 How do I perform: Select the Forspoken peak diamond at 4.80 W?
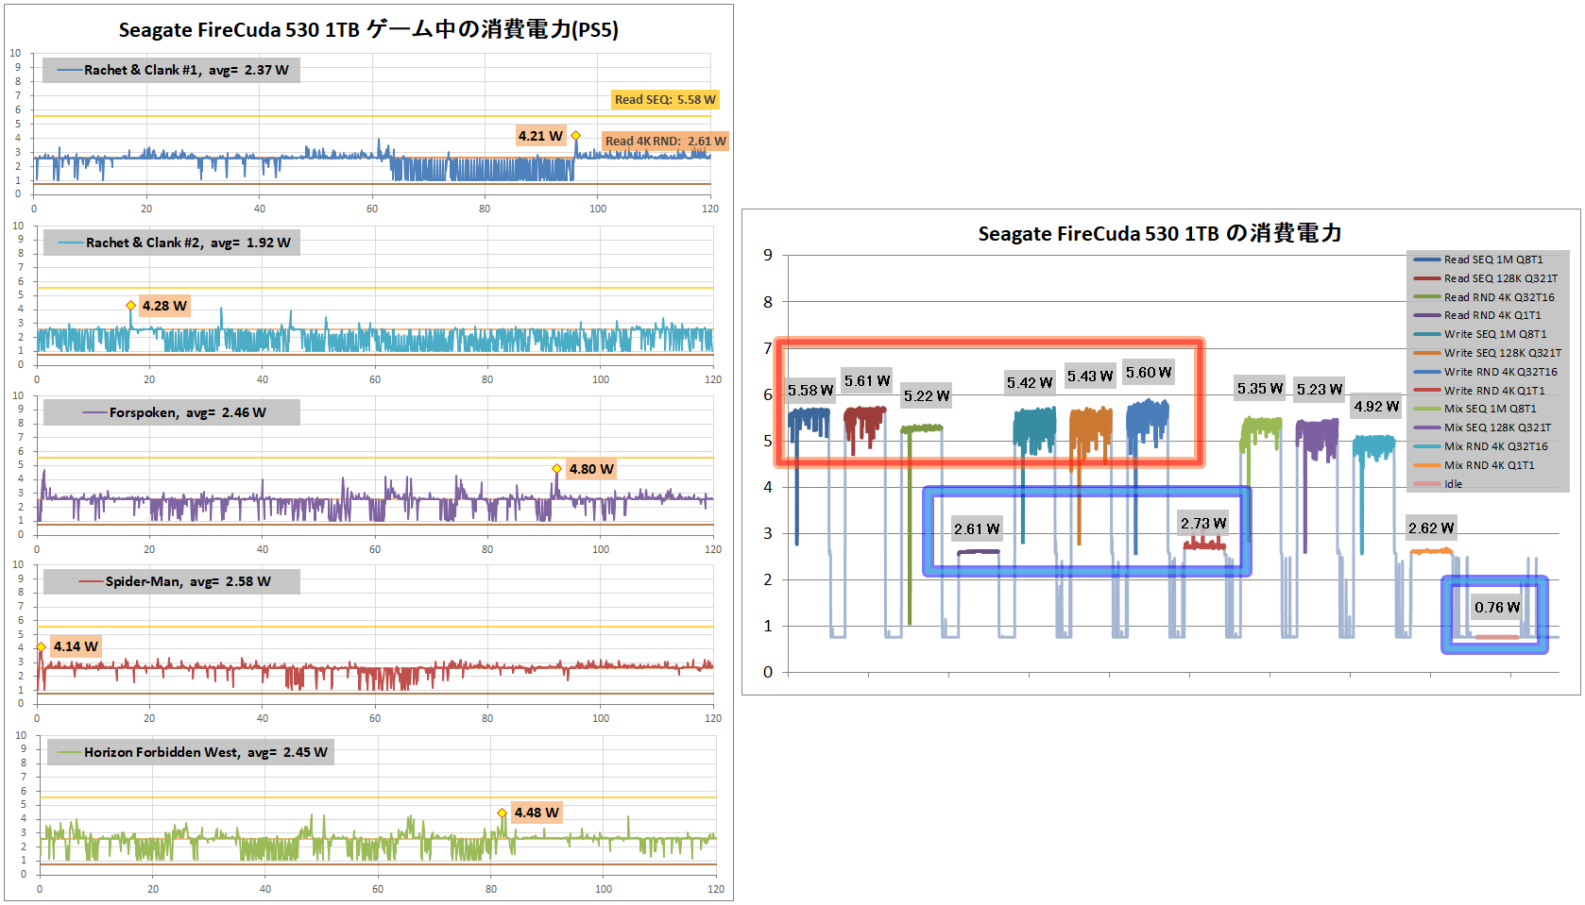pos(557,469)
